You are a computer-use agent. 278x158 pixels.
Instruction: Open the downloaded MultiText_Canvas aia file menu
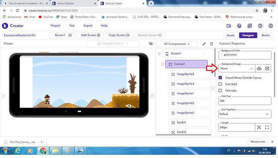click(41, 142)
